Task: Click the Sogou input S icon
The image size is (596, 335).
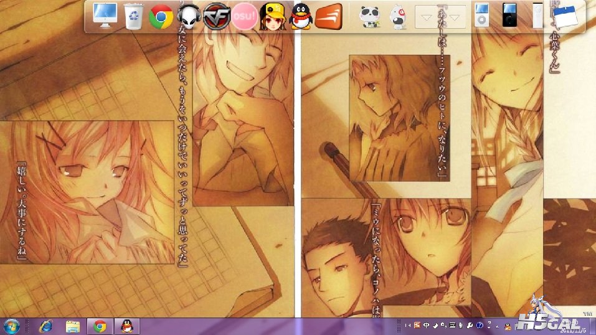Action: (417, 325)
